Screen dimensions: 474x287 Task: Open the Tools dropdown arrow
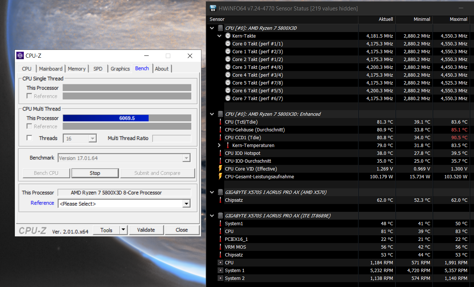click(x=124, y=230)
